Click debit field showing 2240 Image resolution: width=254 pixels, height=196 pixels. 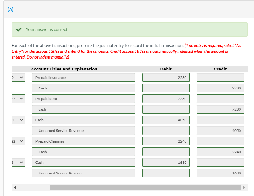[166, 141]
